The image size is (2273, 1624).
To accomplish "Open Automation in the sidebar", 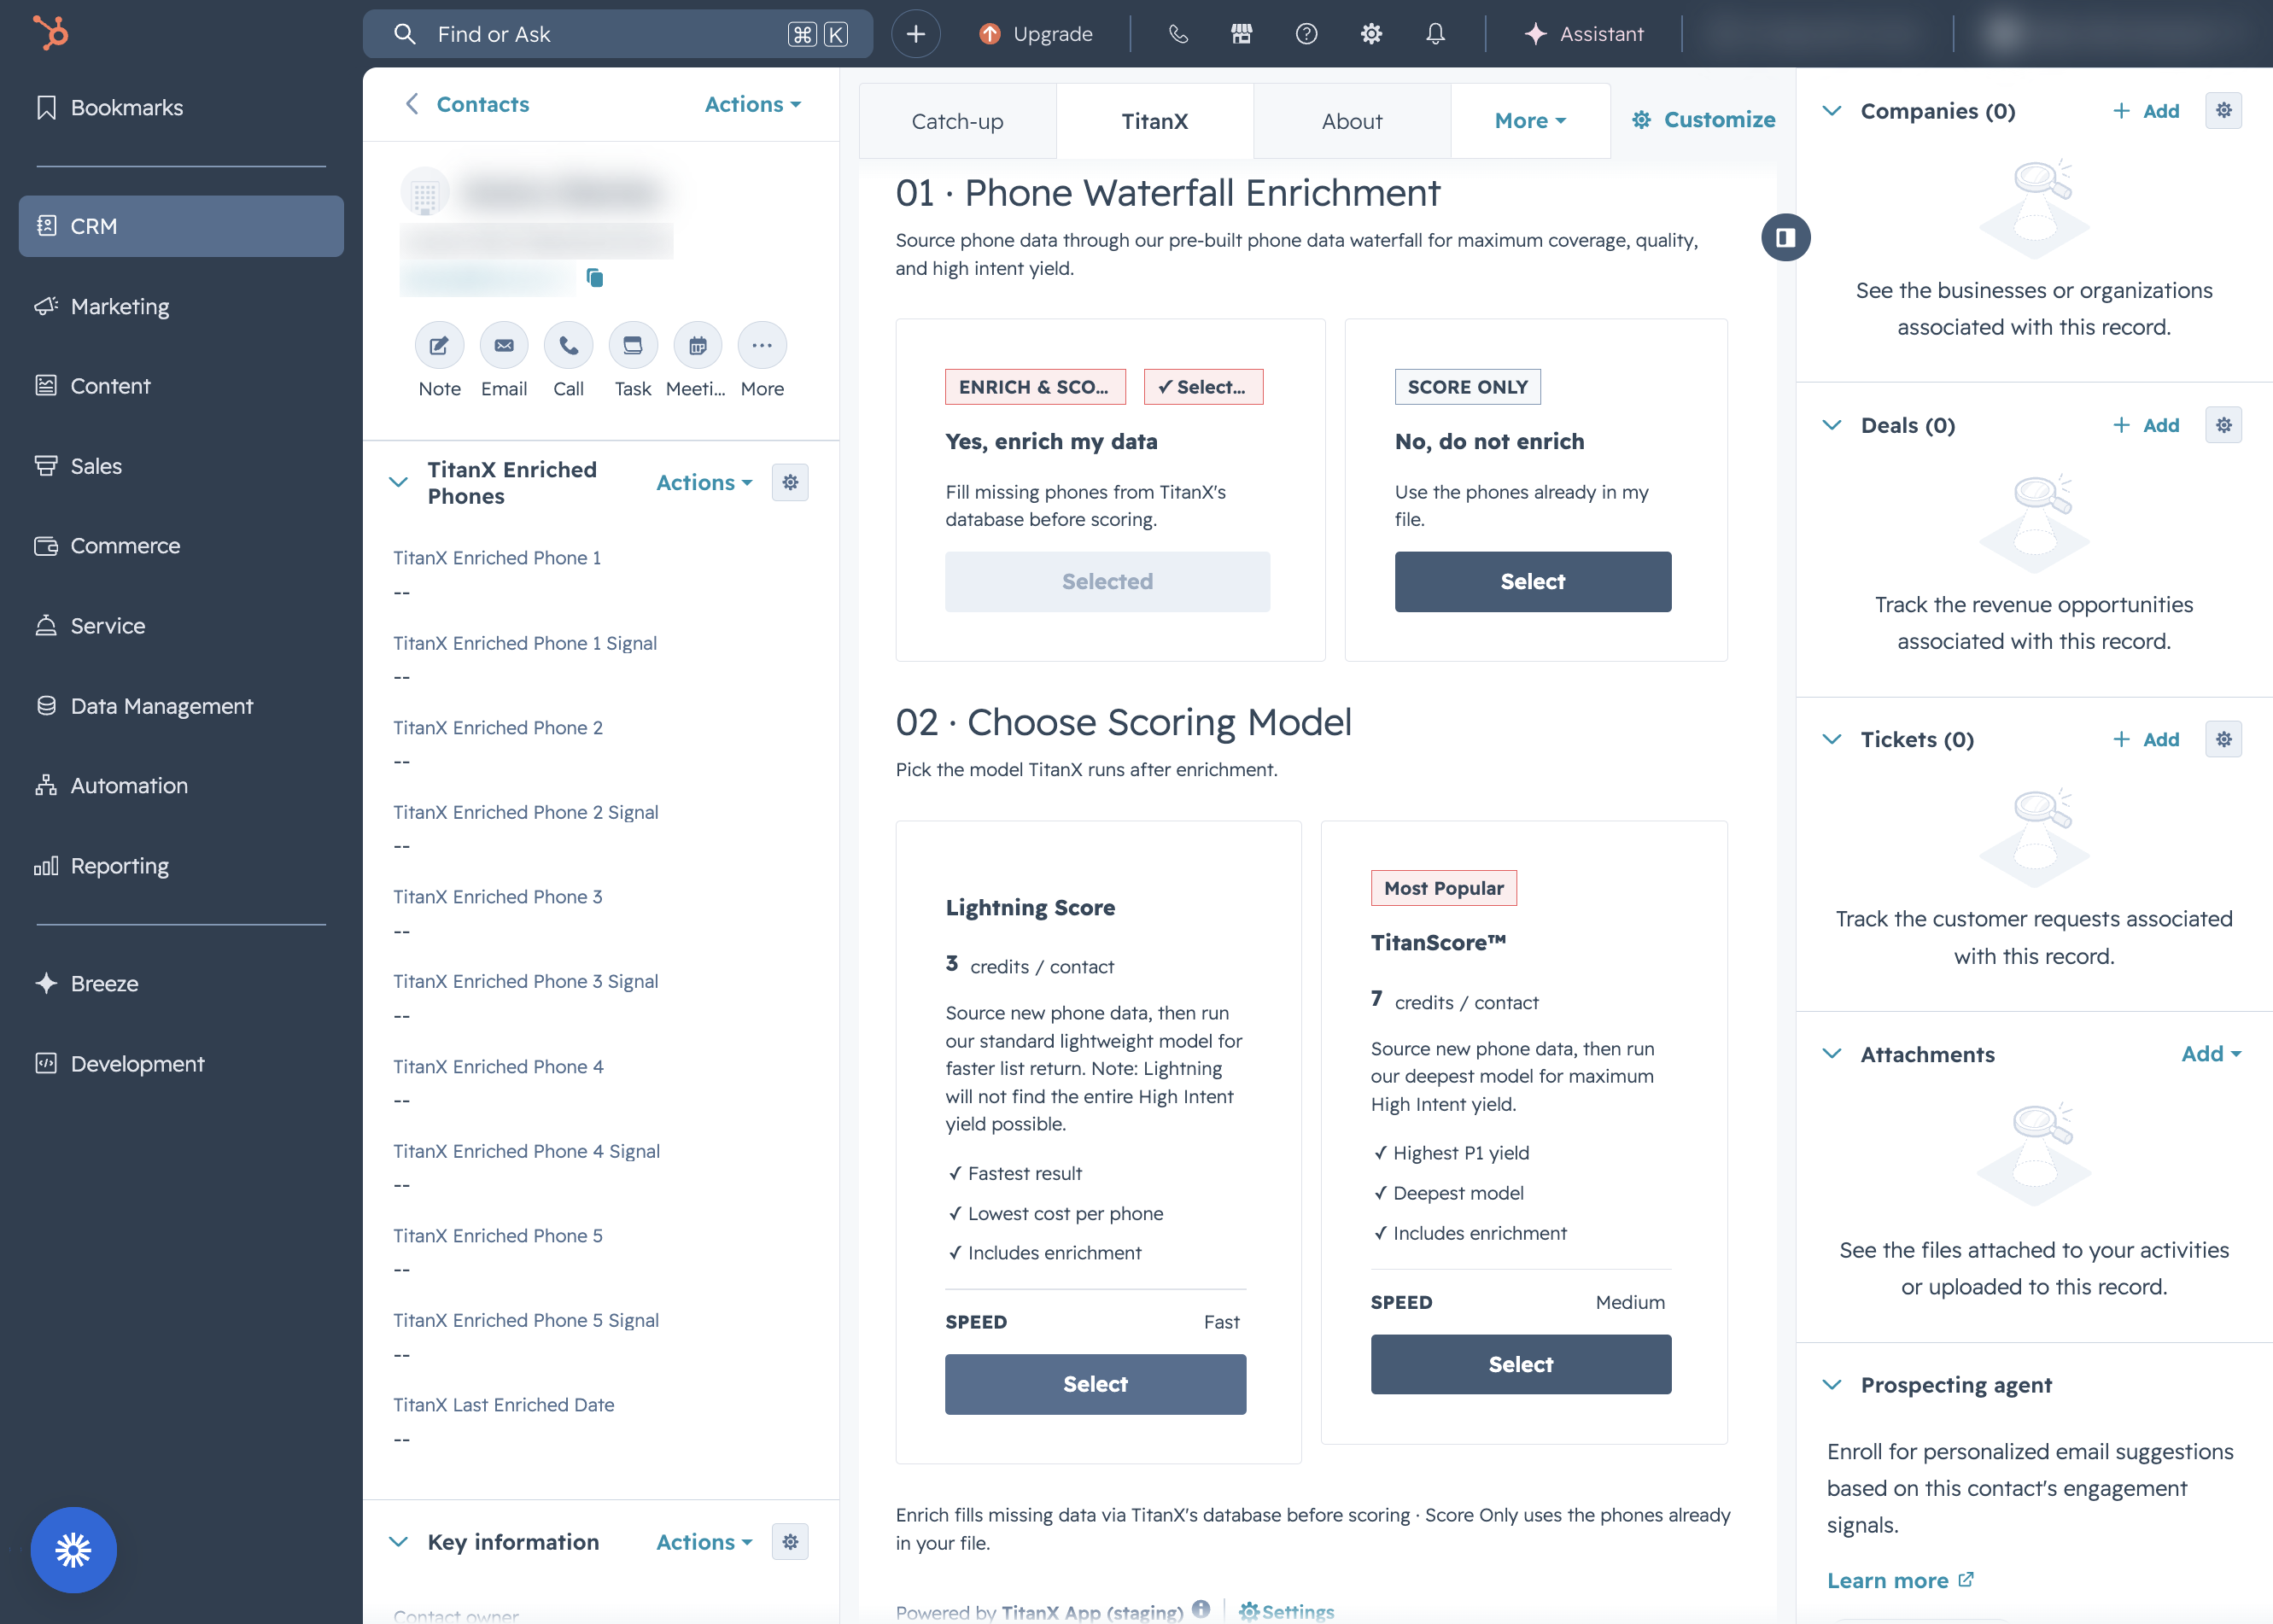I will [181, 786].
